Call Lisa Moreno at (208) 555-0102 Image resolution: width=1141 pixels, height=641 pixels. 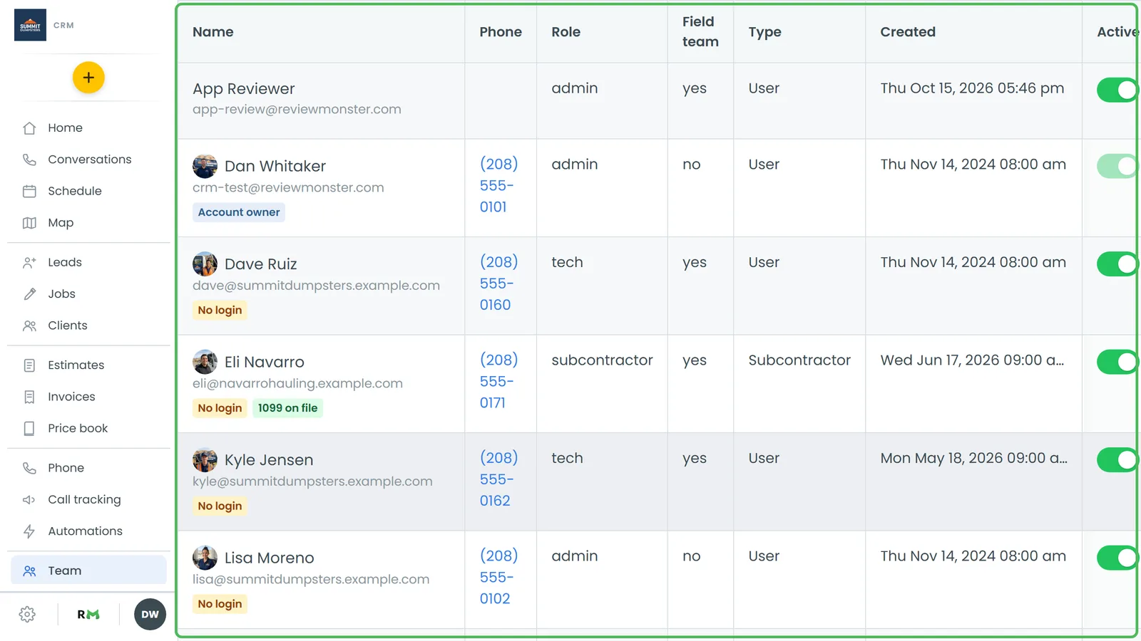(x=498, y=577)
